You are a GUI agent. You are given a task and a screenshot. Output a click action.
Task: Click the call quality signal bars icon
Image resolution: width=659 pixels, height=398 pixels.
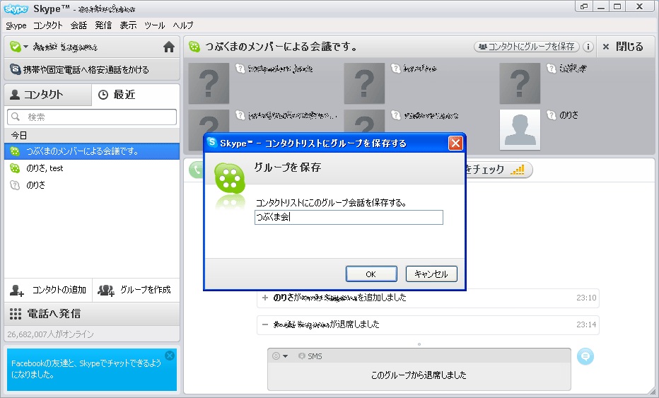(518, 170)
